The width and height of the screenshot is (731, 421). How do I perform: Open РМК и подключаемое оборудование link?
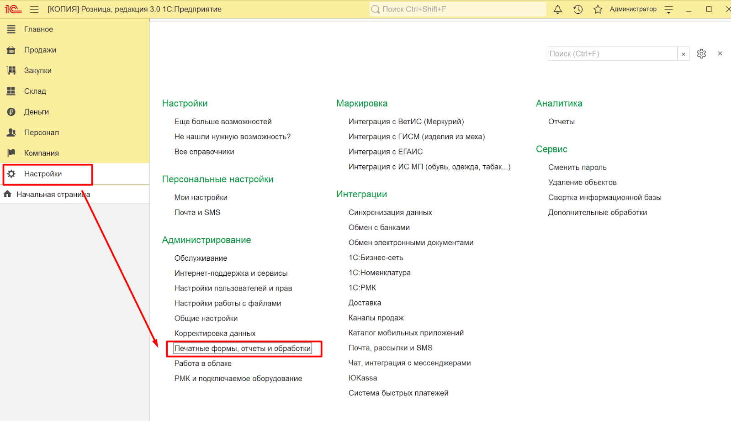point(238,379)
